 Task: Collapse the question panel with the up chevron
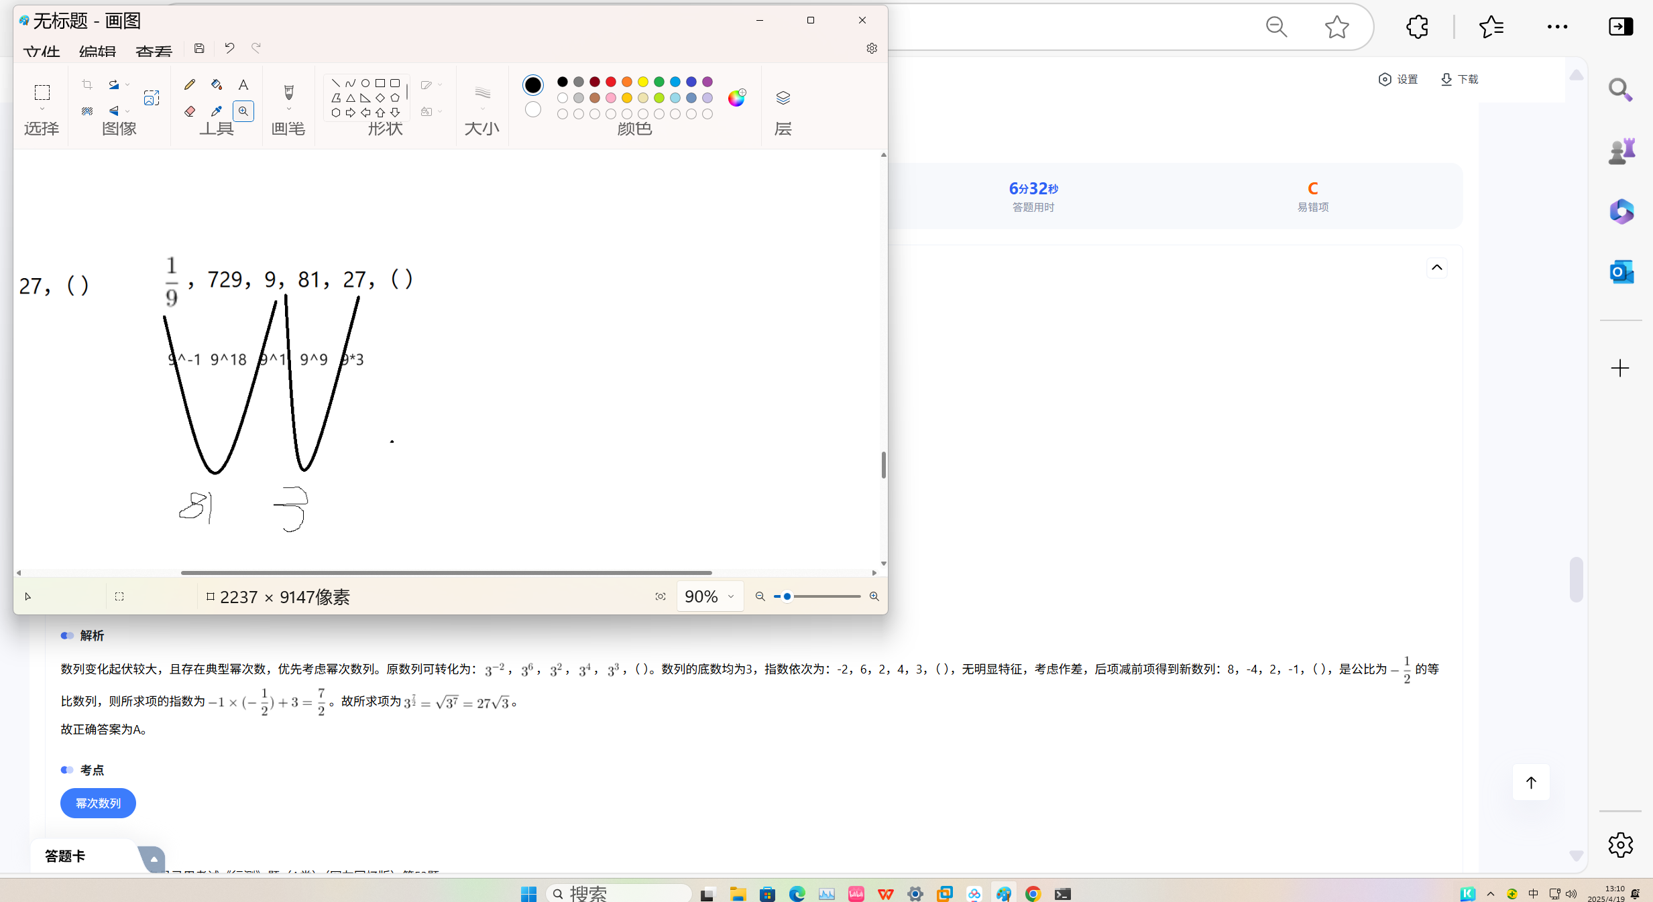(x=1436, y=267)
